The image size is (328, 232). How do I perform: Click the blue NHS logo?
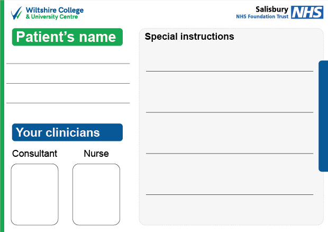point(307,12)
